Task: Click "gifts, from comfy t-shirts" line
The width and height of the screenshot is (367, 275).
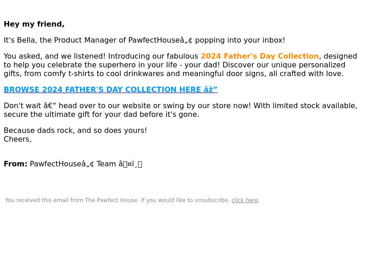Action: pyautogui.click(x=49, y=74)
